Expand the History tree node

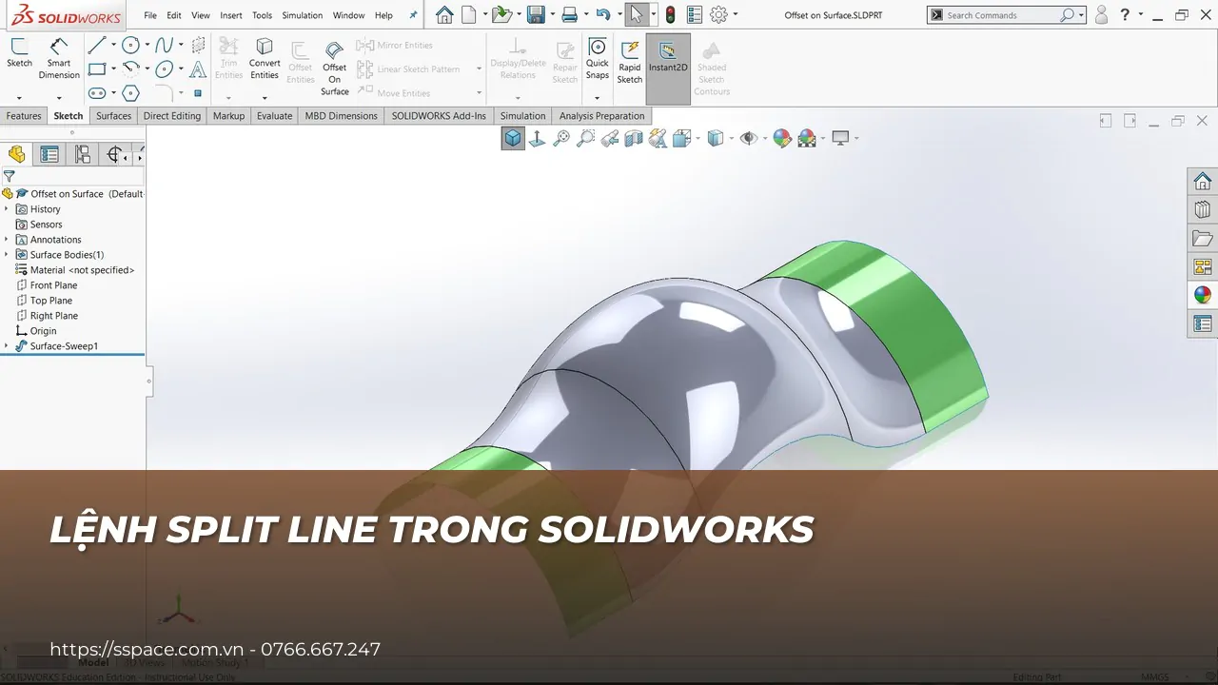click(x=7, y=209)
